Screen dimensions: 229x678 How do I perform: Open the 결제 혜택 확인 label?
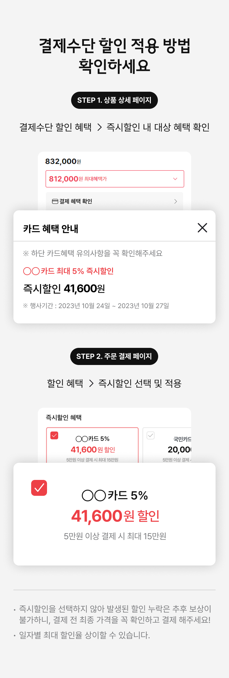[76, 201]
